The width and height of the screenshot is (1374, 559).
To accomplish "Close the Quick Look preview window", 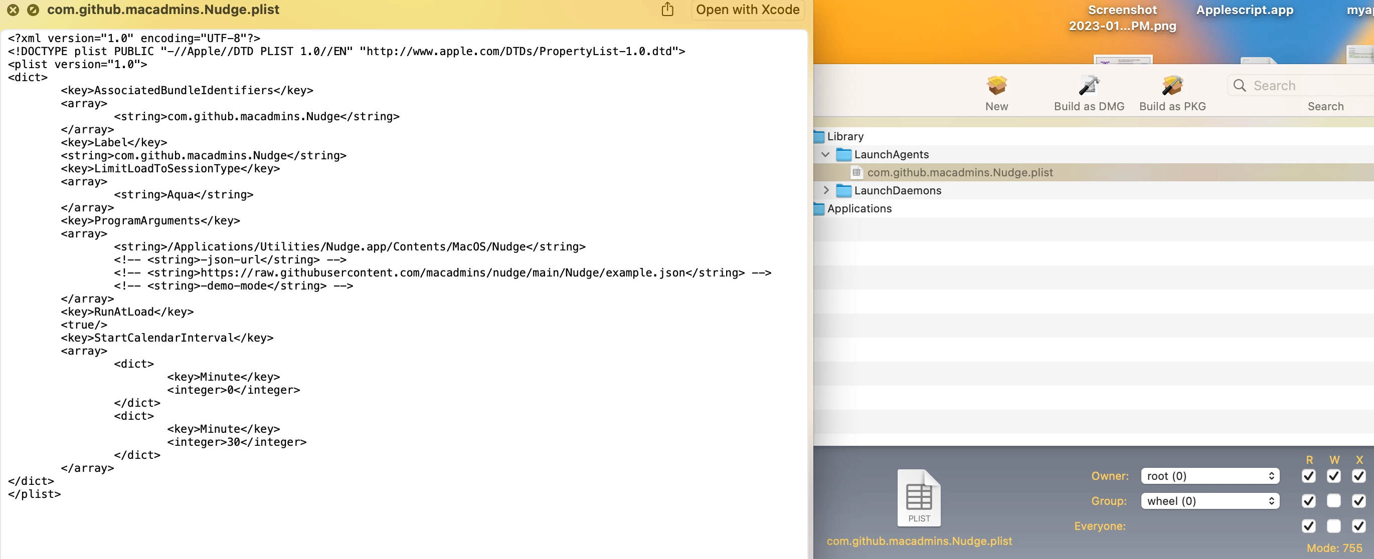I will pos(13,10).
